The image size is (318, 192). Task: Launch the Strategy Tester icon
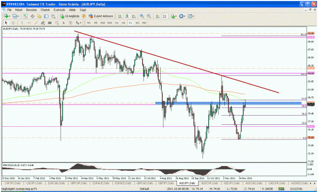pyautogui.click(x=53, y=16)
